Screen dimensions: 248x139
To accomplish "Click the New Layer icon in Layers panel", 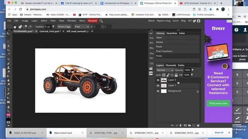I will pyautogui.click(x=194, y=125).
